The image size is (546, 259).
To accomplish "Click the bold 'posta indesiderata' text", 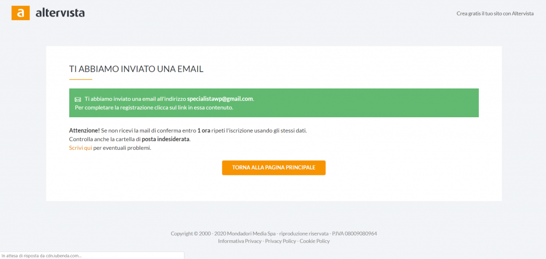I will tap(166, 139).
